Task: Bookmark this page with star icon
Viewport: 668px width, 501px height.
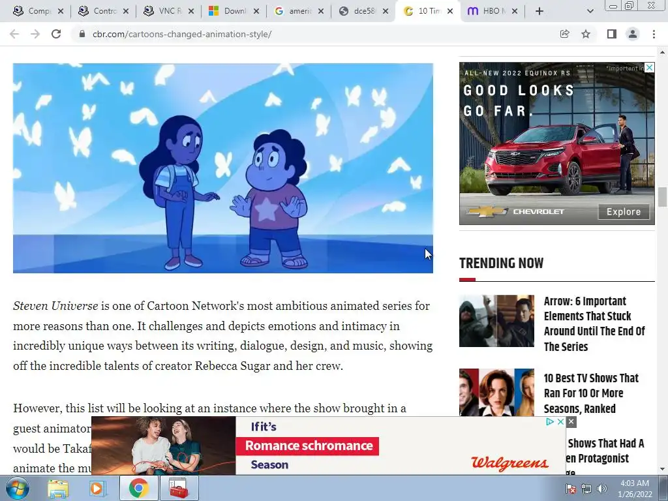Action: (586, 34)
